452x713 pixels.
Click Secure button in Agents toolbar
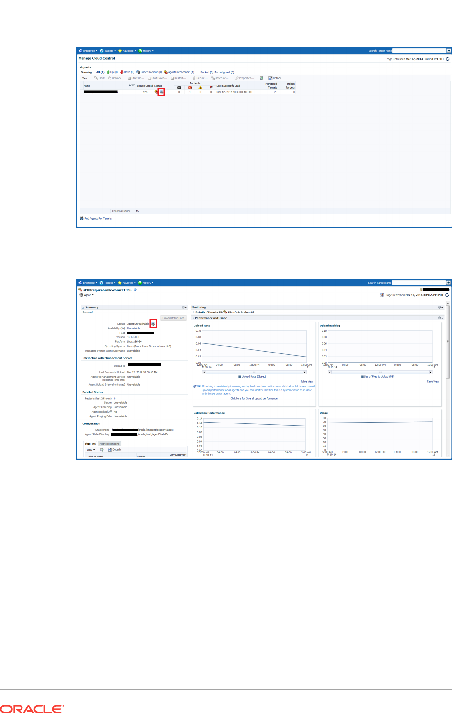coord(200,78)
